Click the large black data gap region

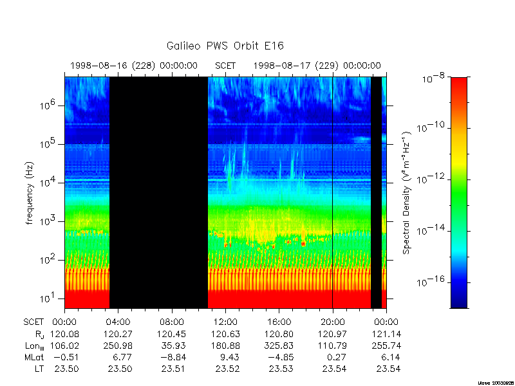coord(158,192)
